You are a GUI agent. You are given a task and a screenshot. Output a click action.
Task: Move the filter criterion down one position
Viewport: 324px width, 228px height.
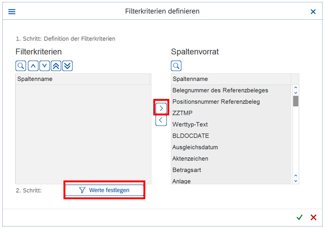[x=44, y=66]
